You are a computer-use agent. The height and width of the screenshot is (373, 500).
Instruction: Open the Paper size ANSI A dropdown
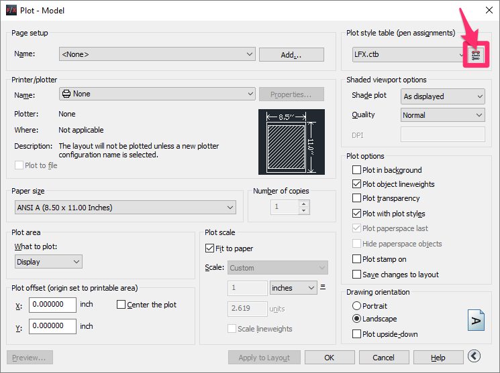click(x=126, y=208)
